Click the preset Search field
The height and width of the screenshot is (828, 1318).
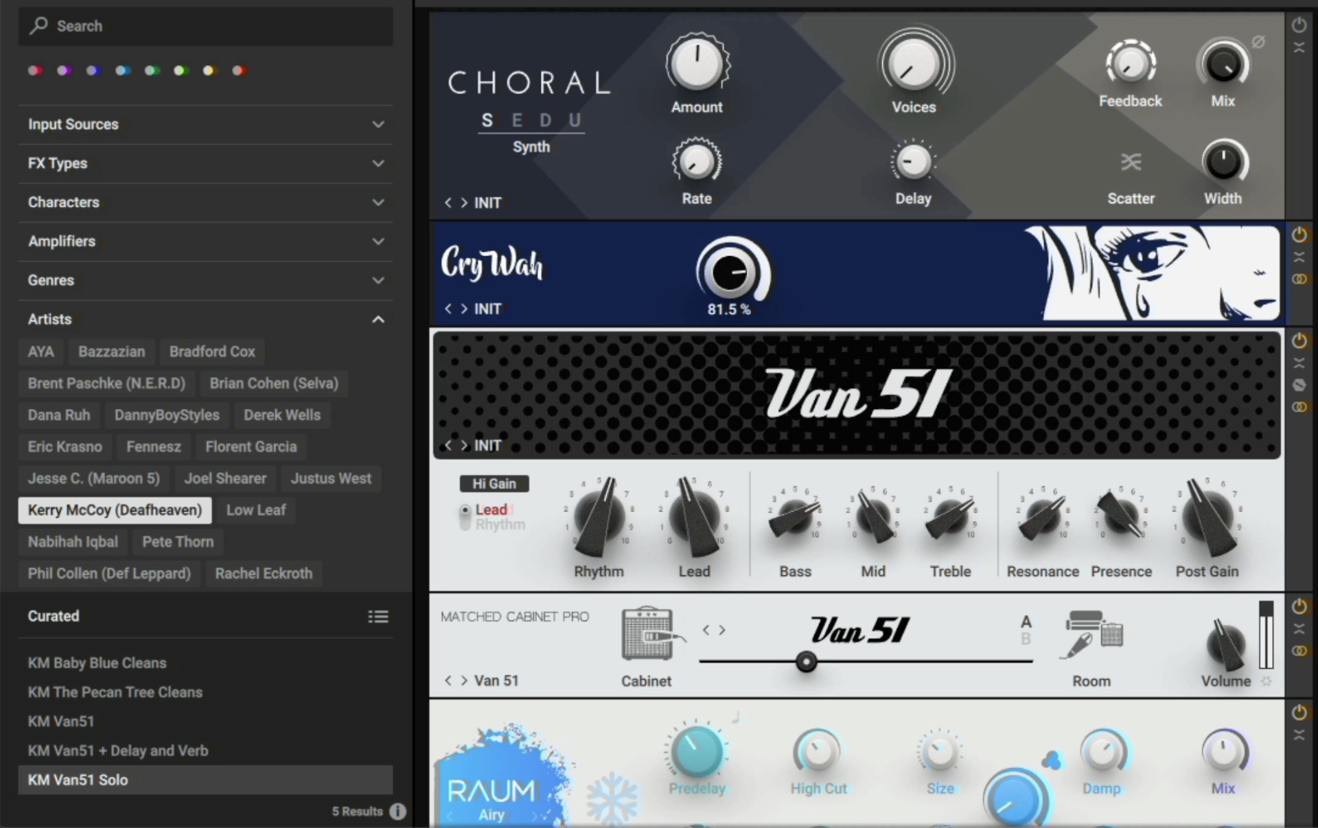coord(206,26)
